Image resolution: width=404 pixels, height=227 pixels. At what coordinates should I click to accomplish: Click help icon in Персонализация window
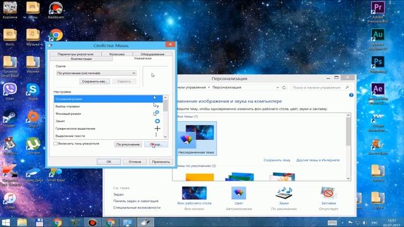click(351, 95)
